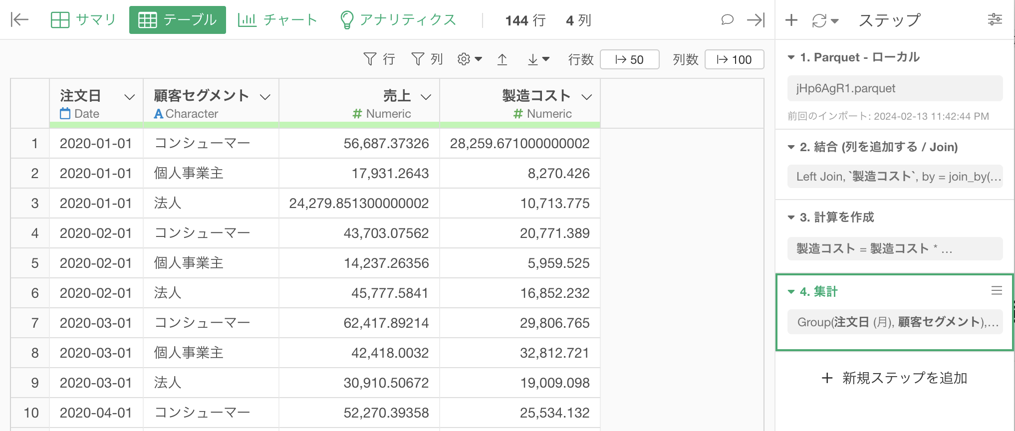This screenshot has height=431, width=1015.
Task: Click the download arrow icon
Action: (532, 59)
